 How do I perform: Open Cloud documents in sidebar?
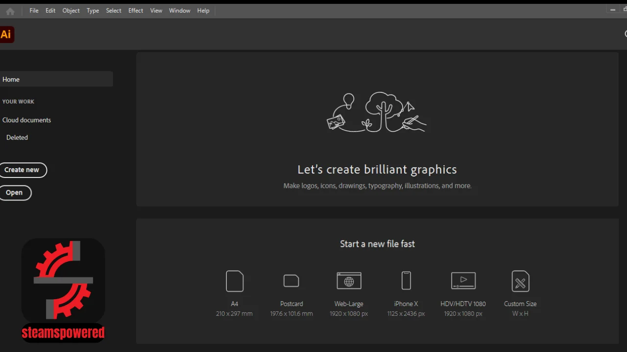(26, 120)
